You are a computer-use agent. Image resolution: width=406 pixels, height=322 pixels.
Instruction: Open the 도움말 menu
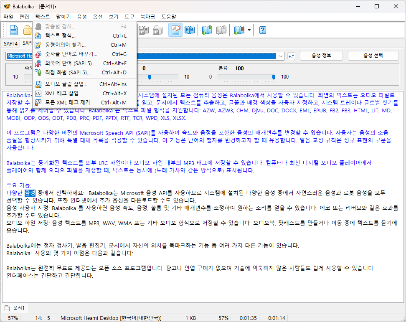(x=169, y=17)
